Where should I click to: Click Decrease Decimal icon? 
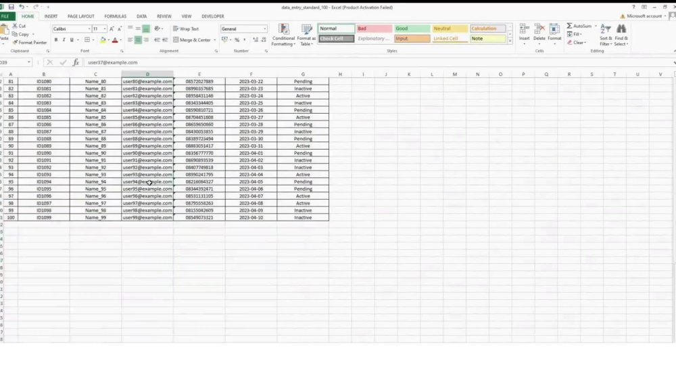click(264, 40)
